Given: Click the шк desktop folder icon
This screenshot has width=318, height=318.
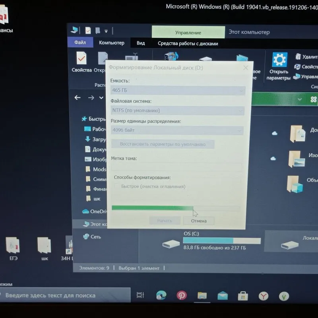Looking at the screenshot, I should [x=45, y=249].
